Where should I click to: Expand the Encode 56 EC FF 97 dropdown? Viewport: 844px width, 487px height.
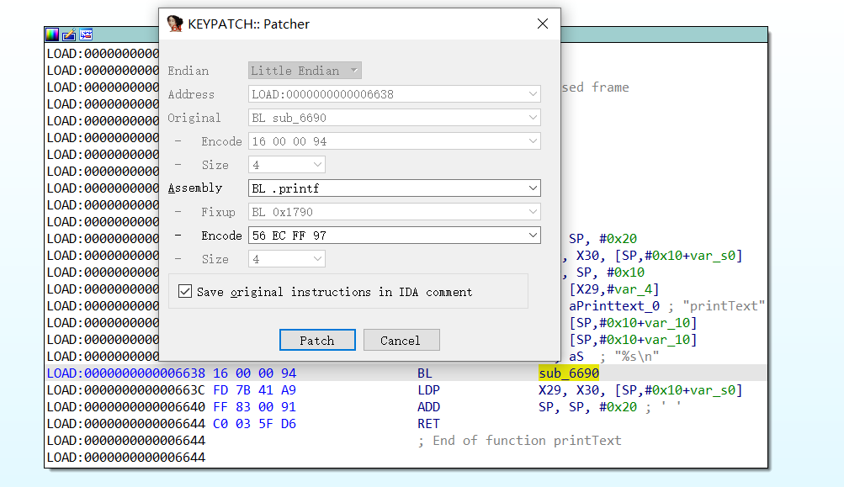pyautogui.click(x=532, y=236)
